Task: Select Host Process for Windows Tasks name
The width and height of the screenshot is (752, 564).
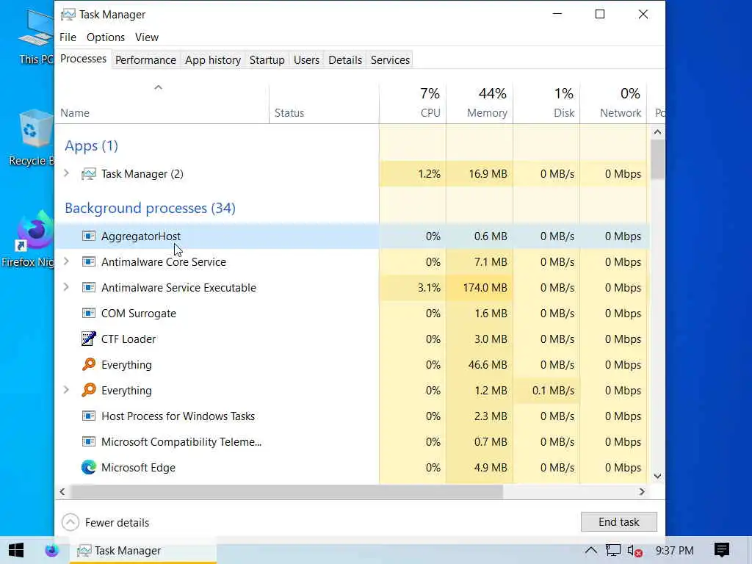Action: (178, 416)
